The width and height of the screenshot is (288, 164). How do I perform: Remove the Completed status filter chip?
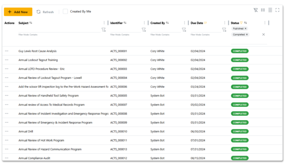pyautogui.click(x=247, y=34)
